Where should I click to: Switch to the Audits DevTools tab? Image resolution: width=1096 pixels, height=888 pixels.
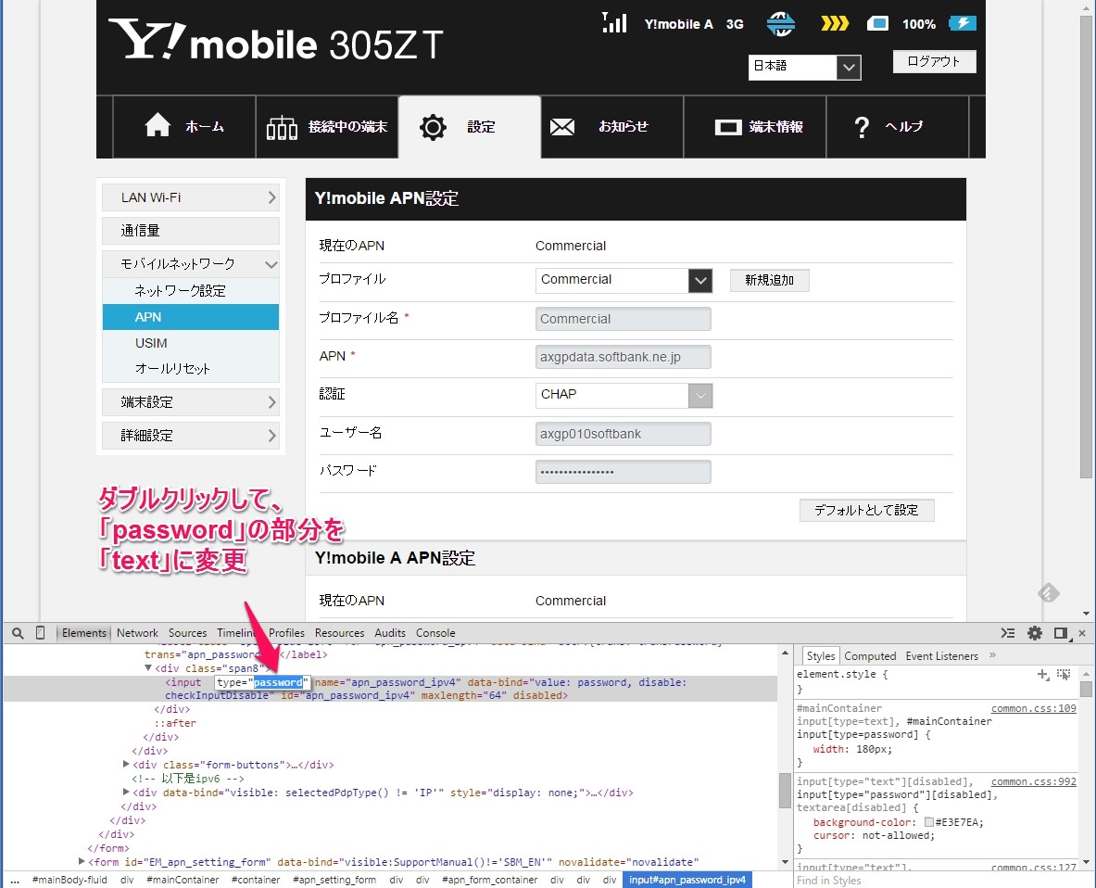390,633
